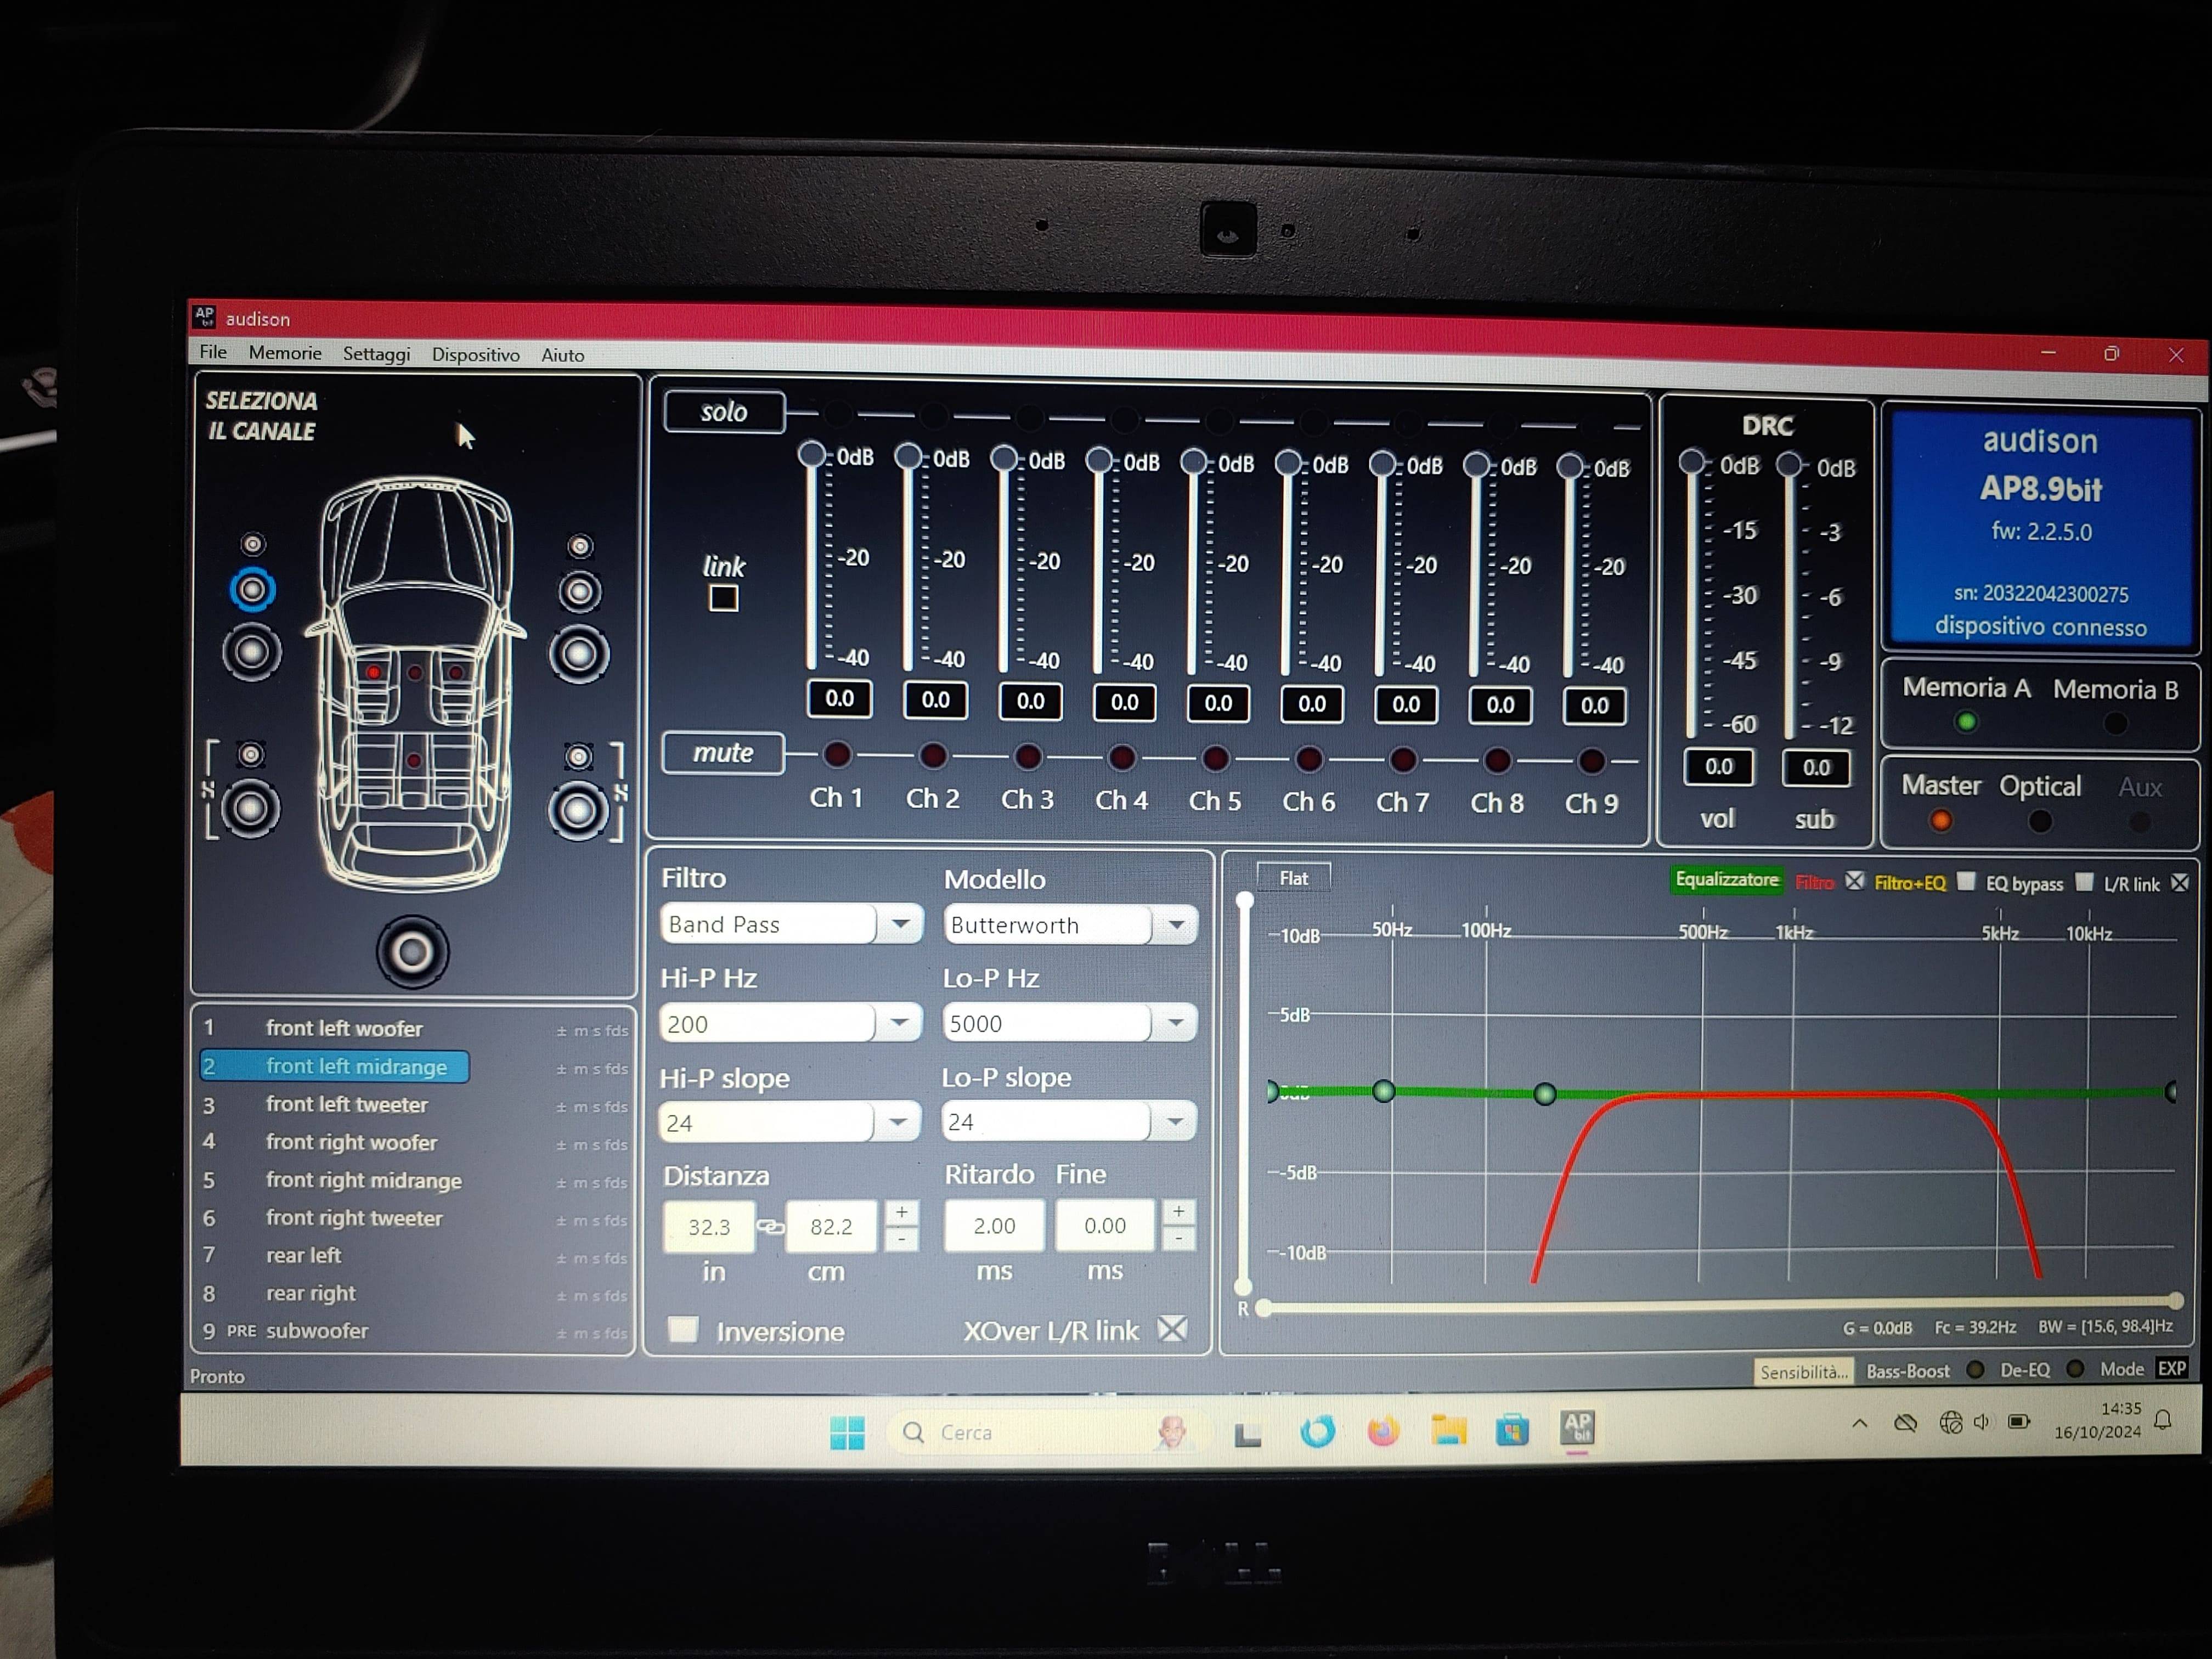Mute channel Ch 2
The image size is (2212, 1659).
[933, 755]
